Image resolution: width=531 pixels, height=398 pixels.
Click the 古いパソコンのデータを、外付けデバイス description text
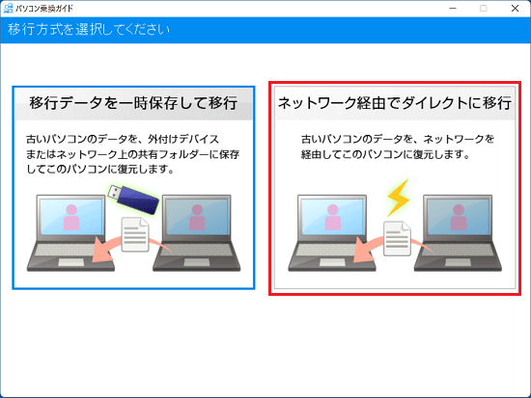click(x=123, y=139)
